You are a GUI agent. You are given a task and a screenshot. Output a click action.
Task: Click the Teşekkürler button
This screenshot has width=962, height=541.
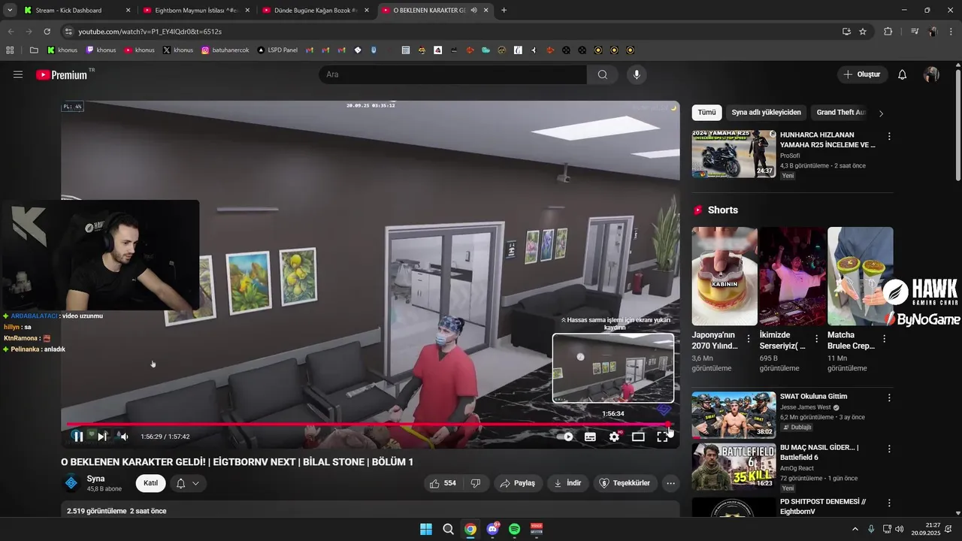click(x=625, y=483)
